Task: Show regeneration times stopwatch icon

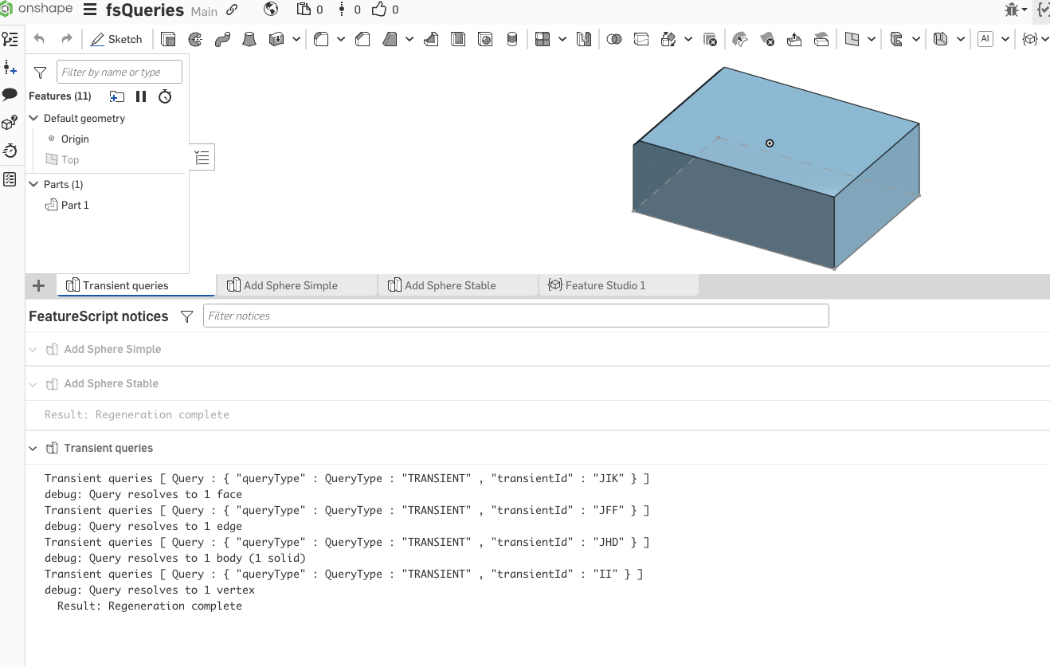Action: [x=165, y=96]
